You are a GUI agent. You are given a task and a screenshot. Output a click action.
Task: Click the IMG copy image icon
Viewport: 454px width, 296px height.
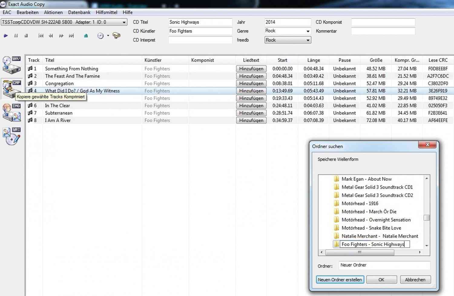[12, 112]
